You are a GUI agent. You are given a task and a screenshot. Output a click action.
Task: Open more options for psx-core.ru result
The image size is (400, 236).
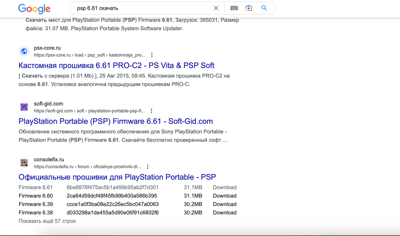point(152,55)
